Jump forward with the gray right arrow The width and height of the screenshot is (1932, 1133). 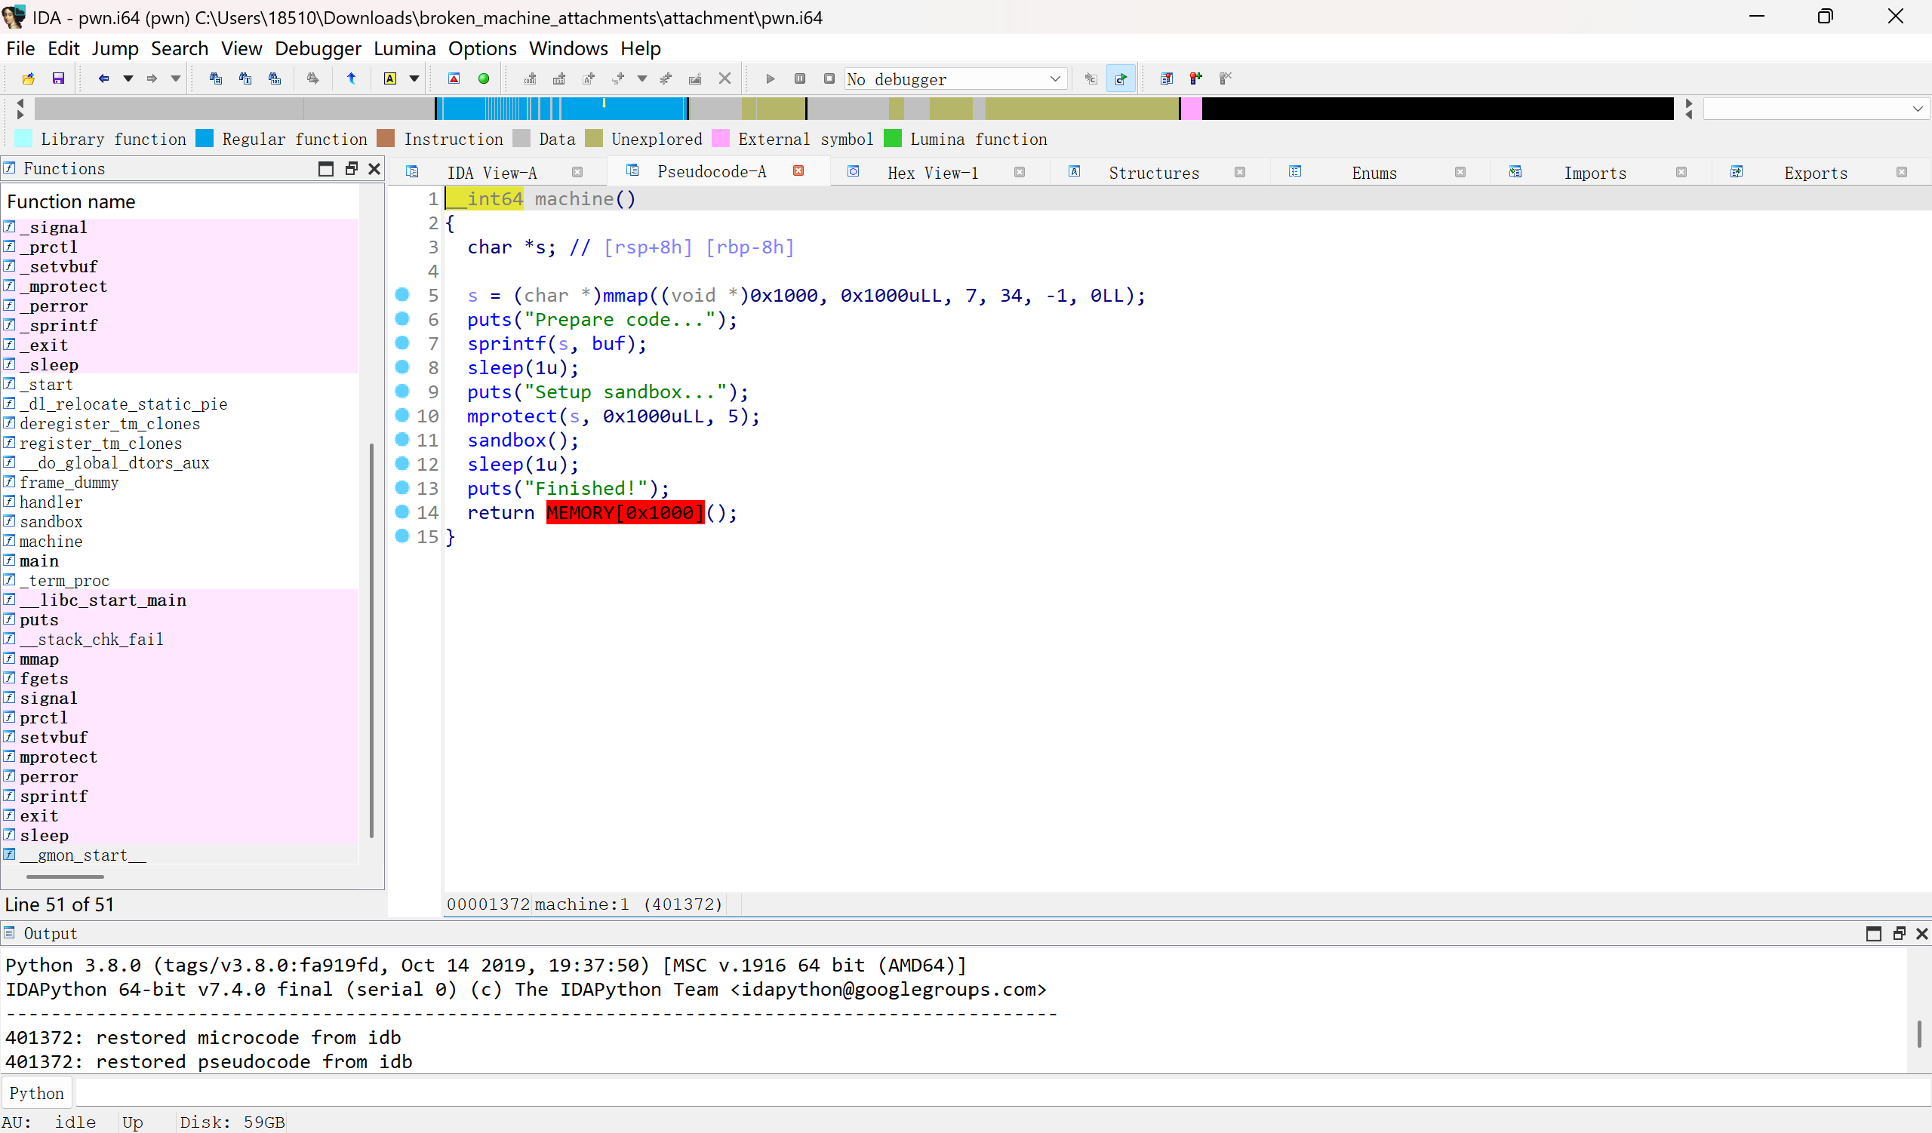(x=152, y=78)
